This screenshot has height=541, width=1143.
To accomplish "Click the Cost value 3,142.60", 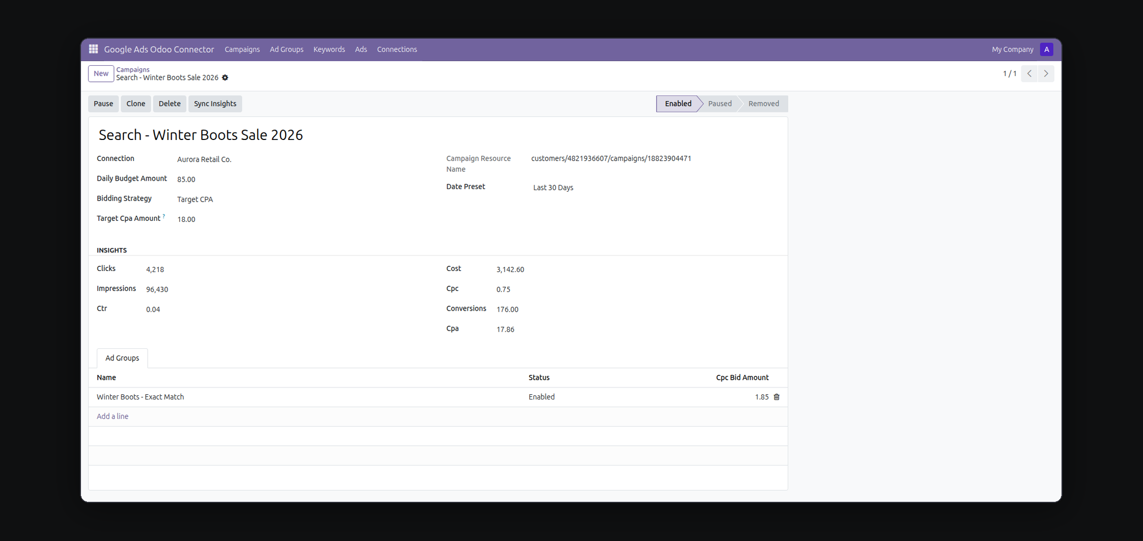I will tap(510, 269).
